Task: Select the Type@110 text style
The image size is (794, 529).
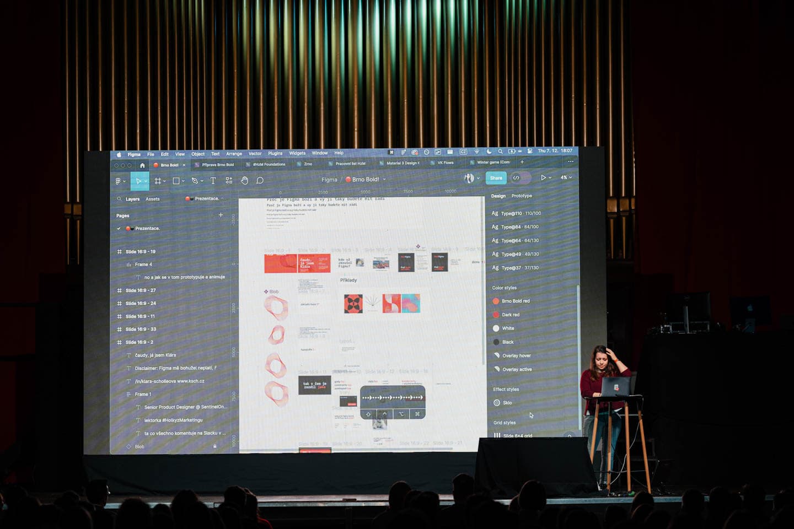Action: 516,213
